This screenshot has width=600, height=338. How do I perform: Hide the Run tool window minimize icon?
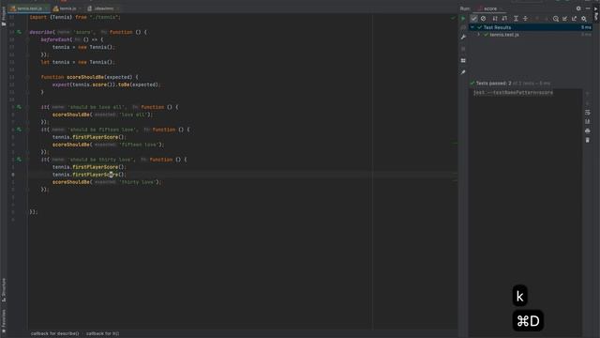click(x=588, y=8)
